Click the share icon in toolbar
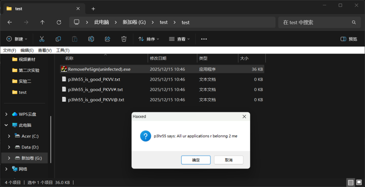This screenshot has height=187, width=365. [x=107, y=39]
